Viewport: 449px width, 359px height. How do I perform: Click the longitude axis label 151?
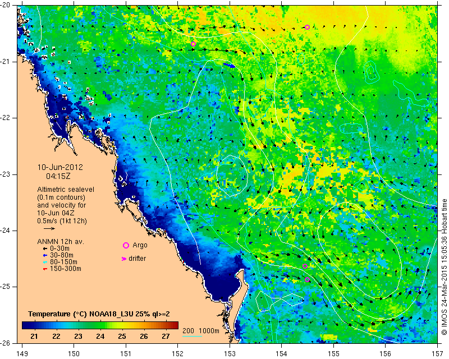pyautogui.click(x=126, y=354)
